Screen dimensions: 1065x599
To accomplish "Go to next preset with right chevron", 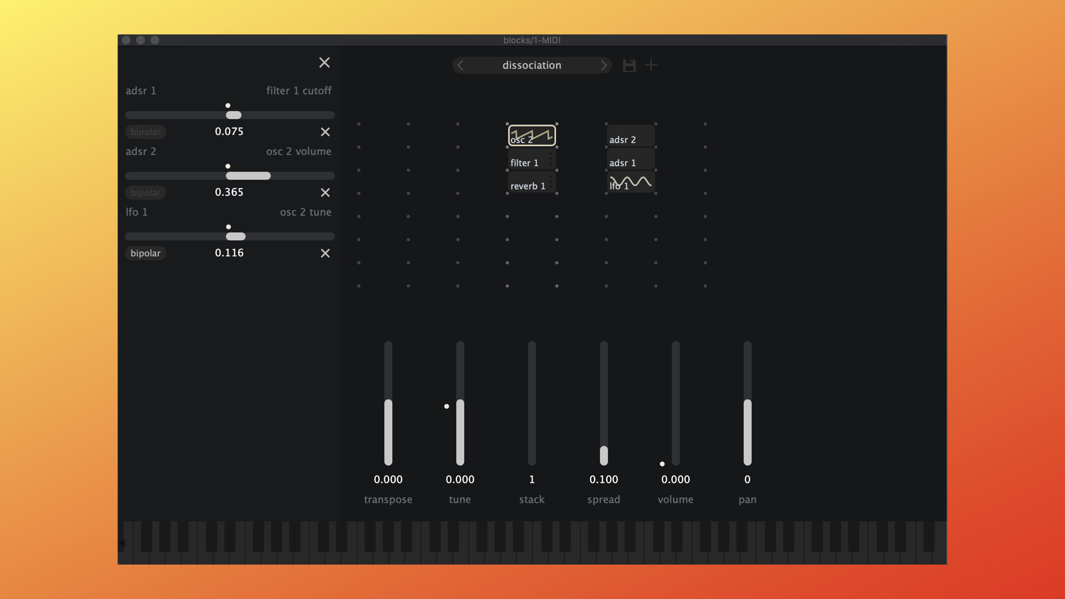I will (603, 65).
